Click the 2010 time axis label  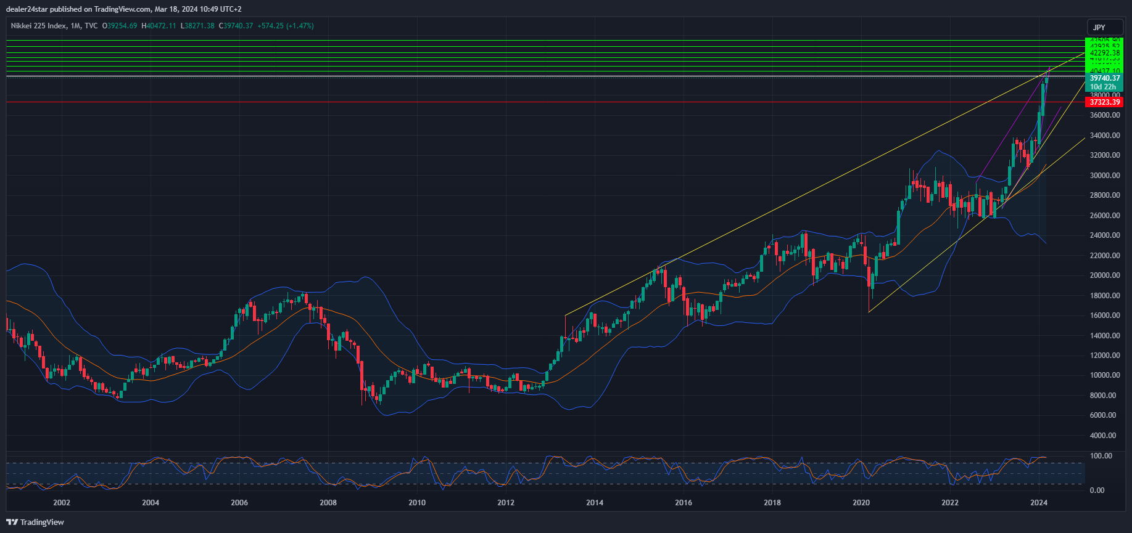(x=417, y=503)
